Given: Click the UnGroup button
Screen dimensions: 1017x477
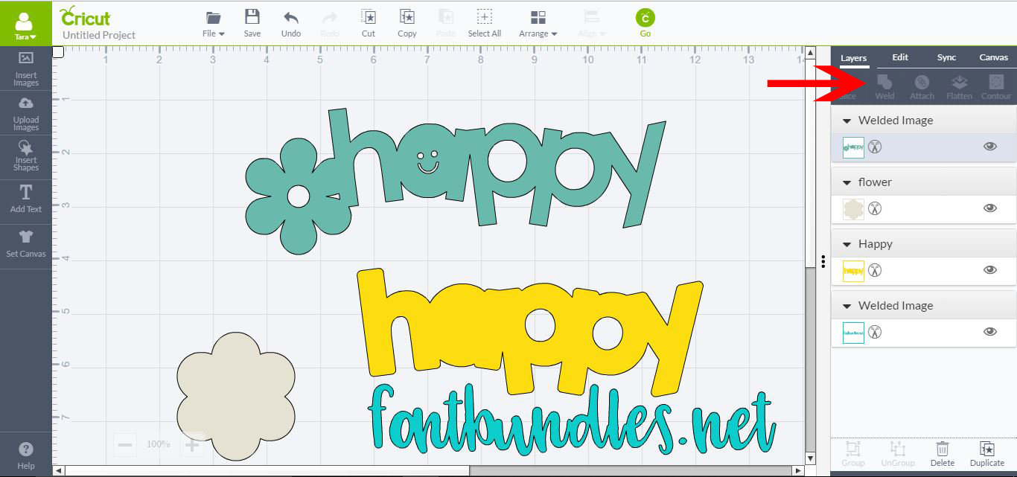Looking at the screenshot, I should coord(897,454).
